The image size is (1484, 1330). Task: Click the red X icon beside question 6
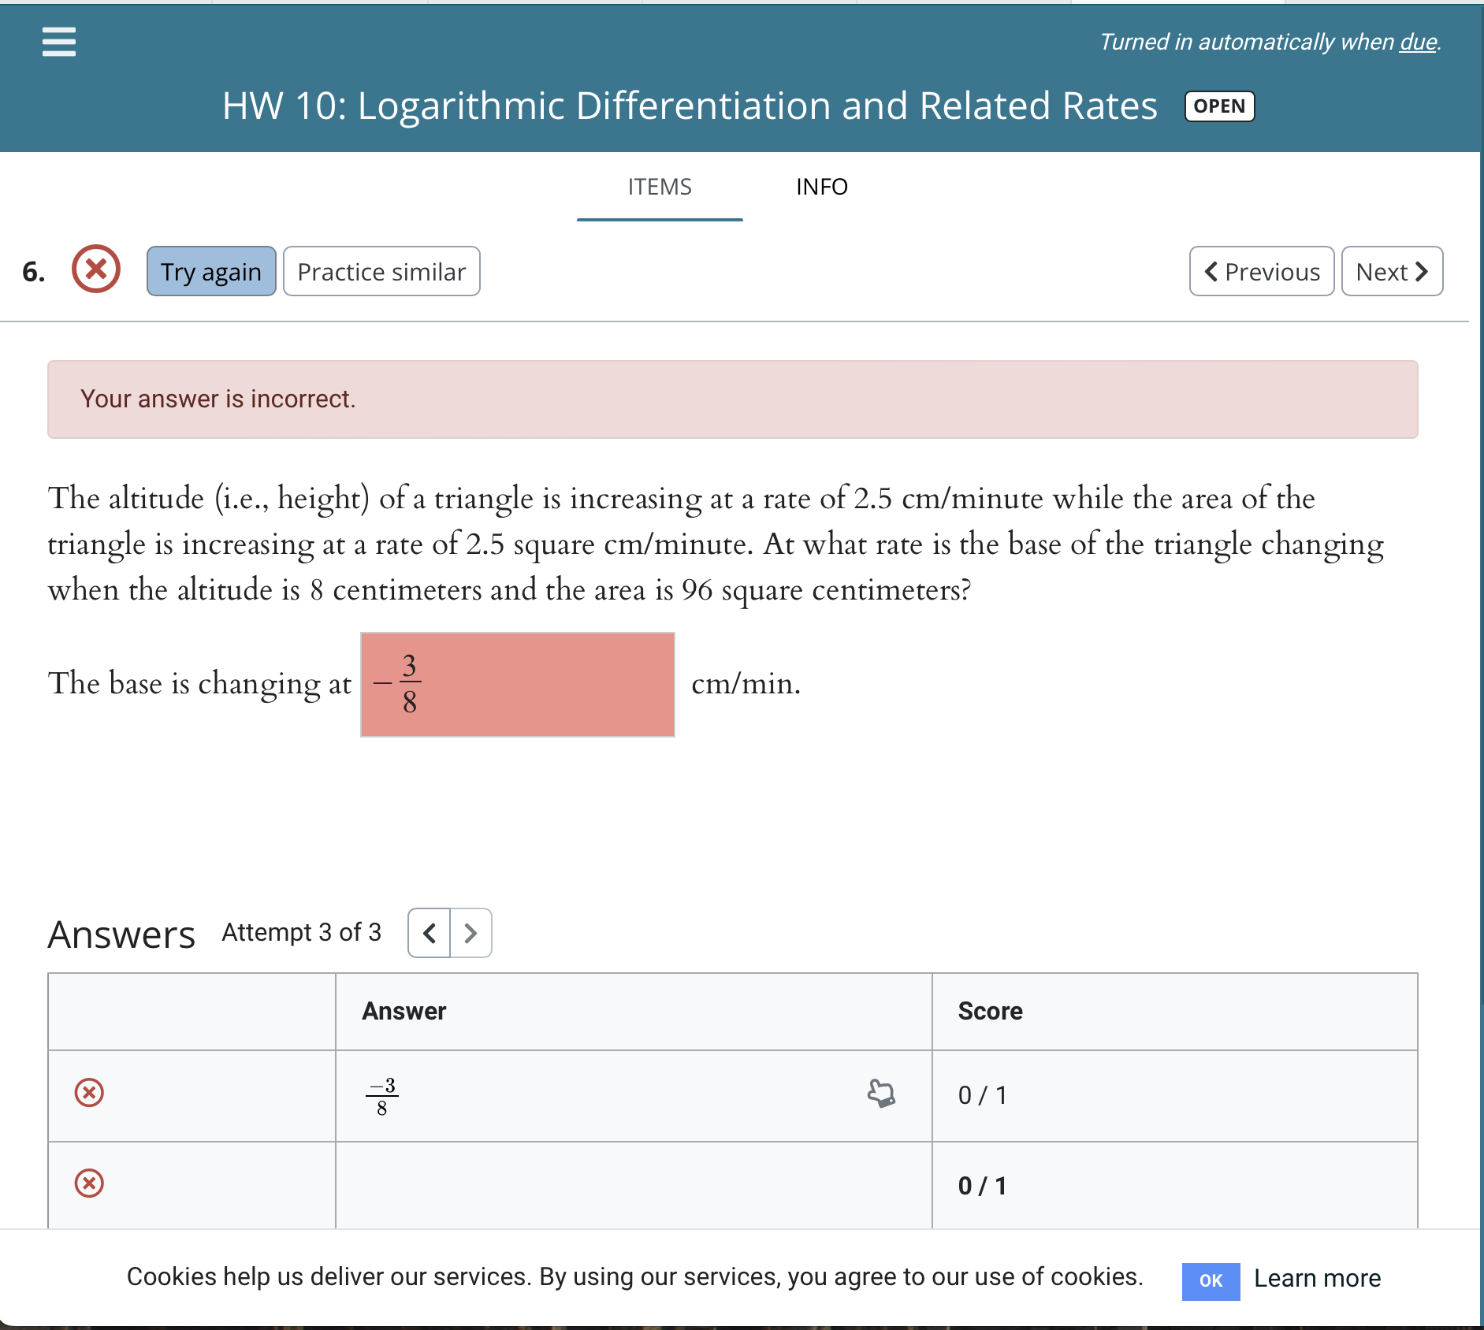click(95, 269)
